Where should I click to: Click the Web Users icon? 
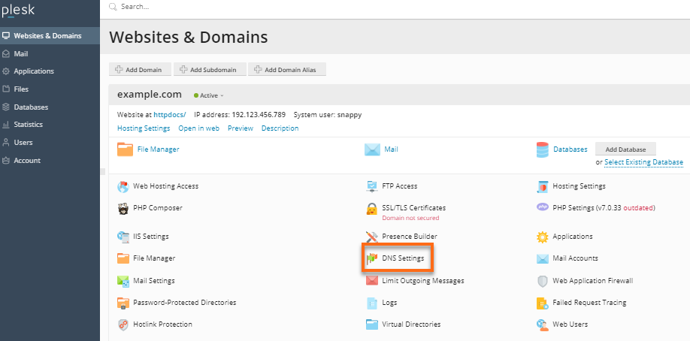pyautogui.click(x=542, y=324)
